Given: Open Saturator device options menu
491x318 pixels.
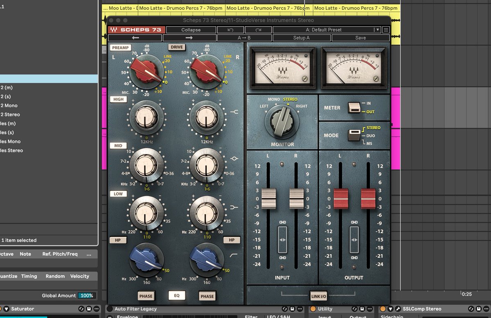Looking at the screenshot, I should click(96, 309).
